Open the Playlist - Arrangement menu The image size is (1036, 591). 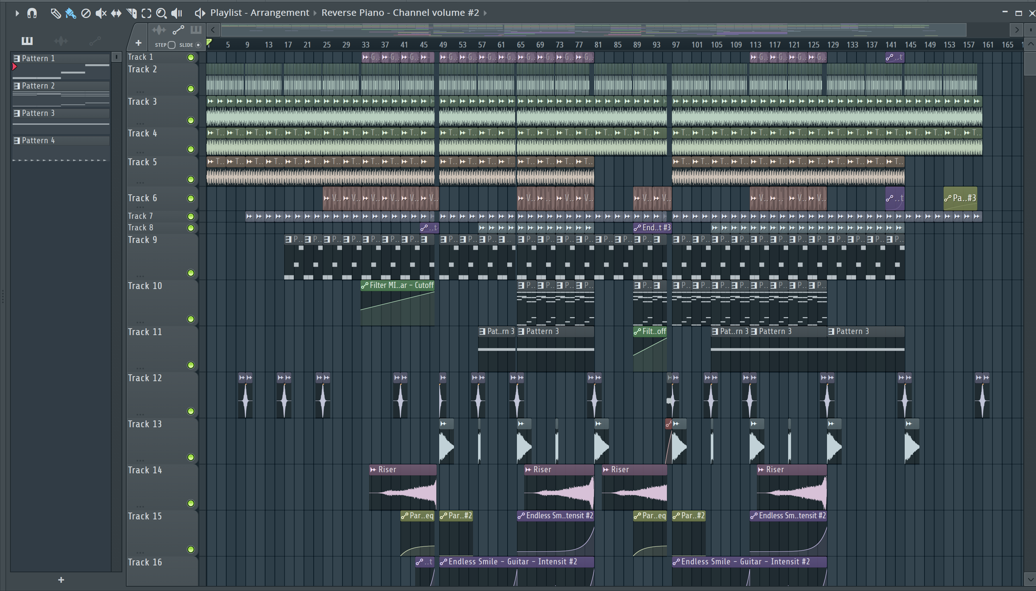(260, 13)
